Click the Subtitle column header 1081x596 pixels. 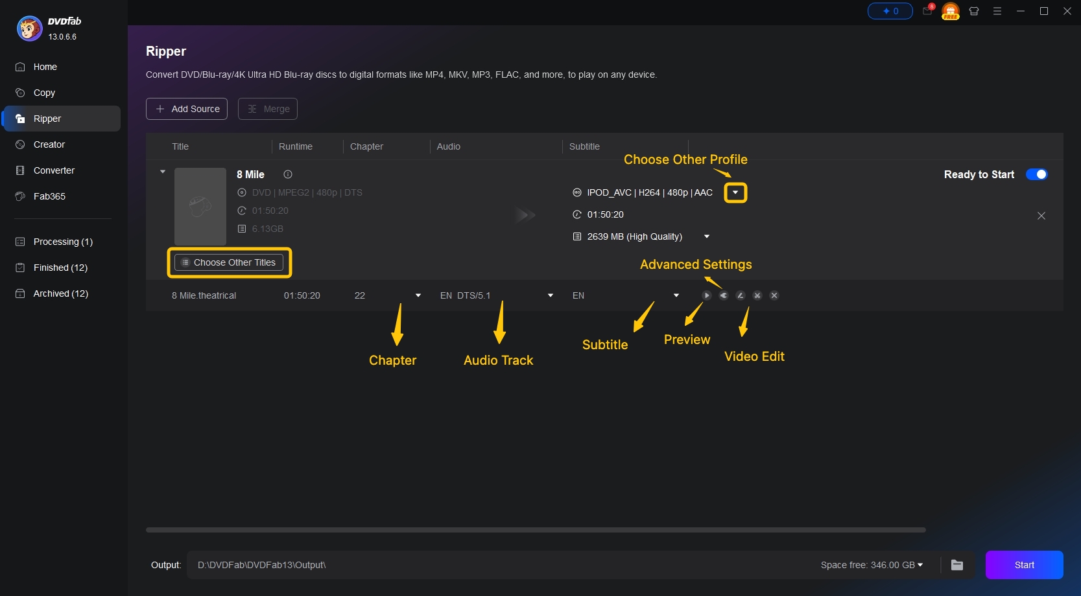(584, 146)
